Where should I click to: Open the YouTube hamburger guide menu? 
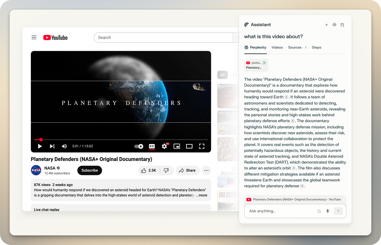(34, 37)
